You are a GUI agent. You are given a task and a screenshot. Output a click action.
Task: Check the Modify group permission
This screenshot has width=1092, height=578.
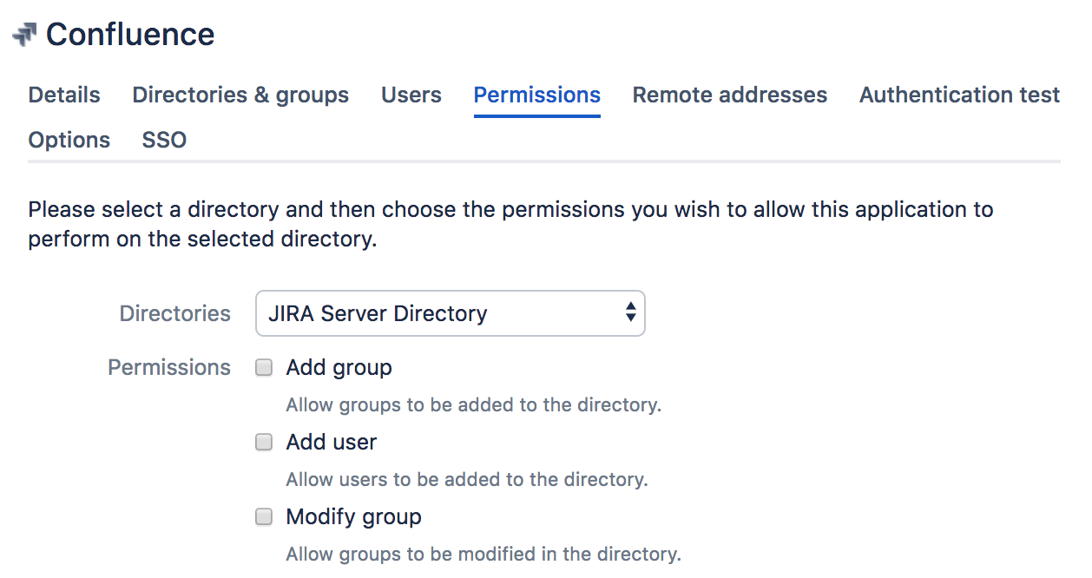tap(264, 517)
